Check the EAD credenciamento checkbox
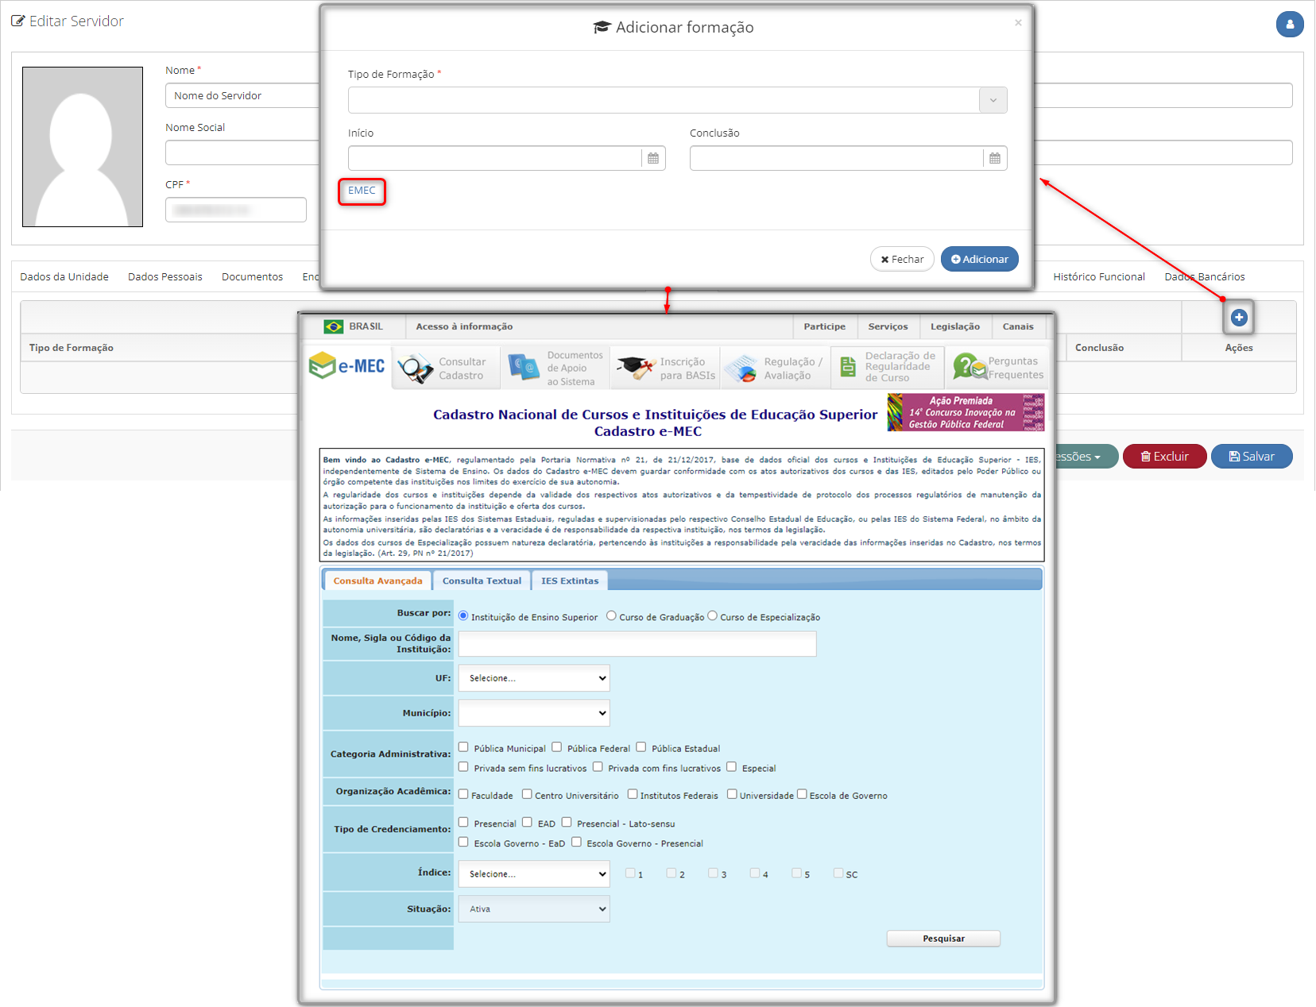 pos(527,823)
